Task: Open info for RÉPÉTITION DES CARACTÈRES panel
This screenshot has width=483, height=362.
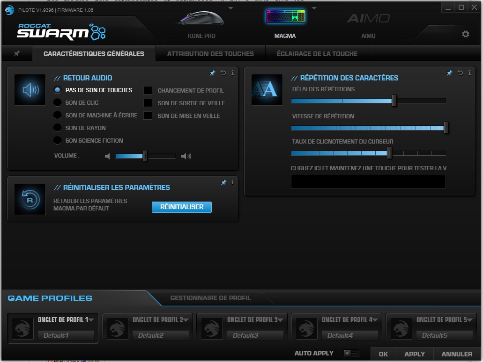Action: pyautogui.click(x=469, y=73)
